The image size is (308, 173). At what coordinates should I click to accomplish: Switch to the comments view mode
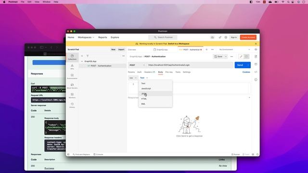click(246, 57)
